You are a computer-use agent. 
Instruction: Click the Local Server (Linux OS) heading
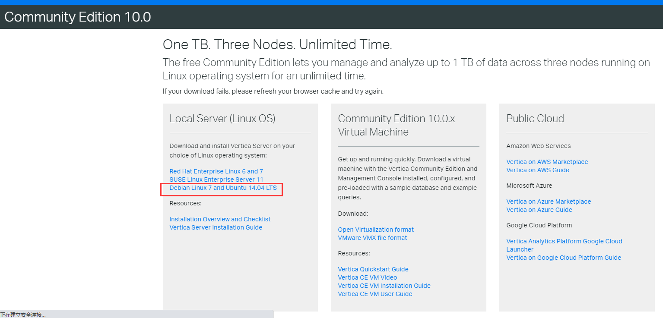click(222, 119)
